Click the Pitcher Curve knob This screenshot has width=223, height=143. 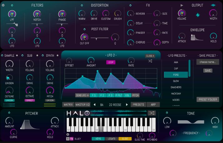(x=14, y=132)
